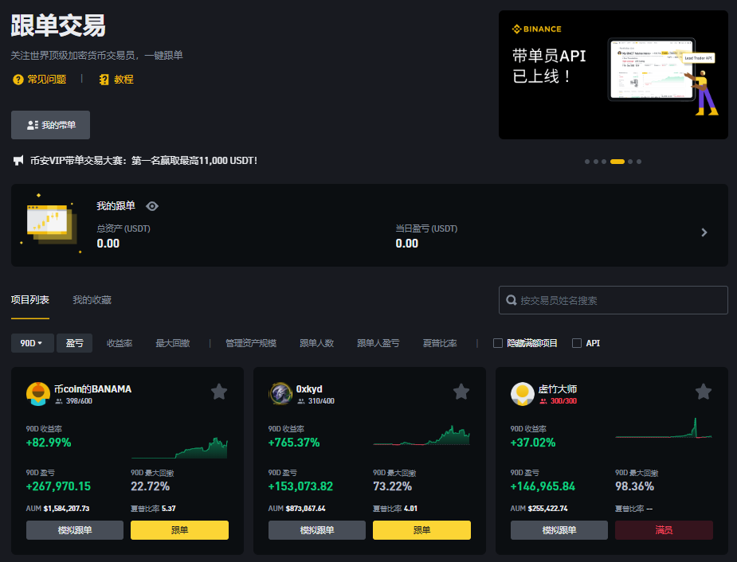Enable 隐藏满额项目 checkbox
Image resolution: width=737 pixels, height=562 pixels.
tap(498, 343)
